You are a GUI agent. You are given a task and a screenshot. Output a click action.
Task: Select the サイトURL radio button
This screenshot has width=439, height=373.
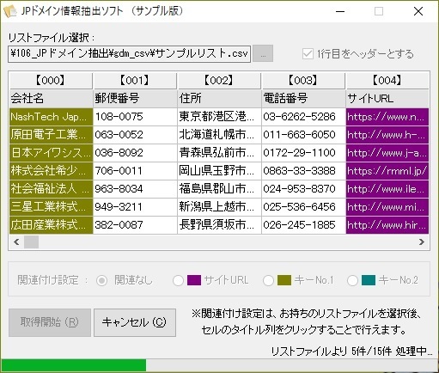point(178,280)
